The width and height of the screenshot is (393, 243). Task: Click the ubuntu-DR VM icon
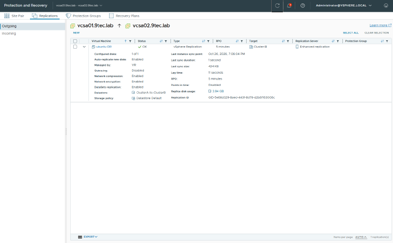(93, 47)
